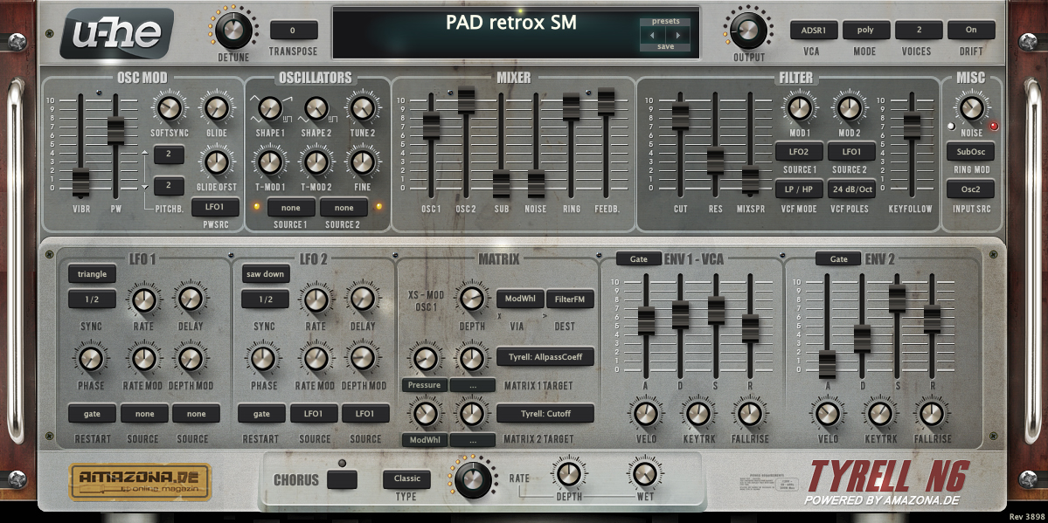Click the LFO 2 Depth Mod knob
Screen dimensions: 1048x523
click(362, 358)
